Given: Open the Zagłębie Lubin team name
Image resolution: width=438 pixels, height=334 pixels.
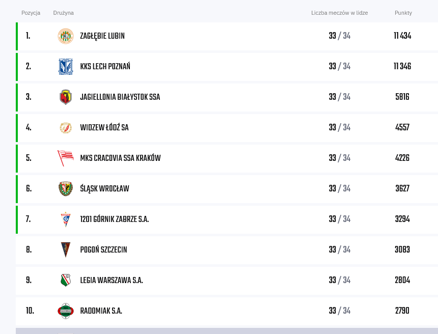Looking at the screenshot, I should [102, 36].
